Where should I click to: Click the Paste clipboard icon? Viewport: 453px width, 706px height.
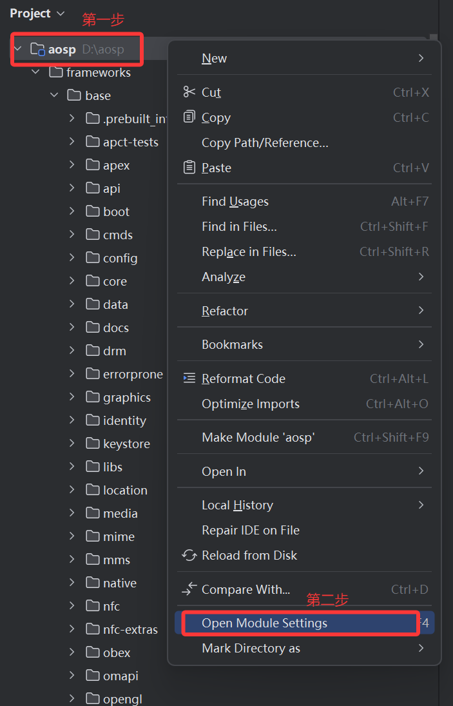[x=189, y=168]
